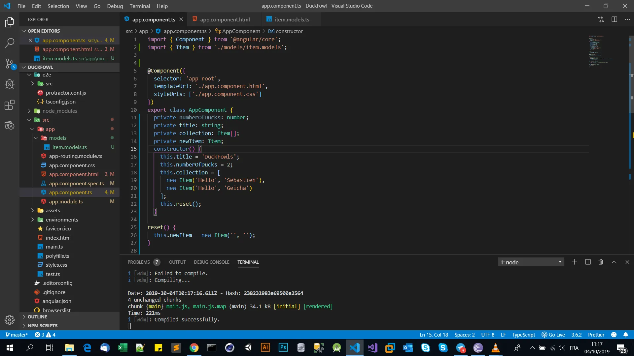
Task: Switch to the app.component.html tab
Action: (225, 19)
